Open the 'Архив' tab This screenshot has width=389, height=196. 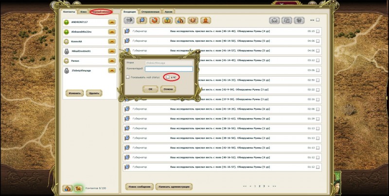pyautogui.click(x=168, y=11)
